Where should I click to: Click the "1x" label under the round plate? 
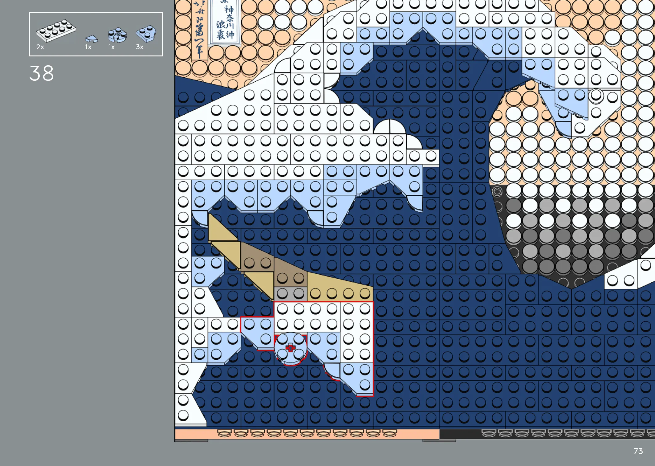point(112,47)
